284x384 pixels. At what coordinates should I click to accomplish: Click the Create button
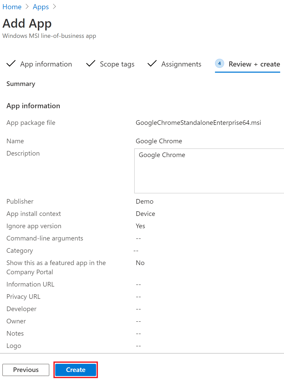pyautogui.click(x=75, y=370)
